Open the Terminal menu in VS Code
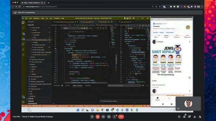Viewport: 216px width, 121px height. [56, 18]
